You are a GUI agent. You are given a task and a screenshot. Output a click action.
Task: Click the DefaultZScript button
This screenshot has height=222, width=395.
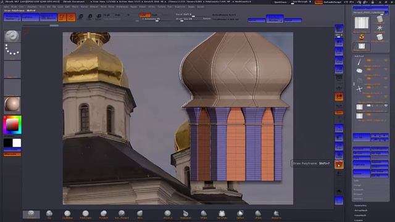tap(332, 2)
